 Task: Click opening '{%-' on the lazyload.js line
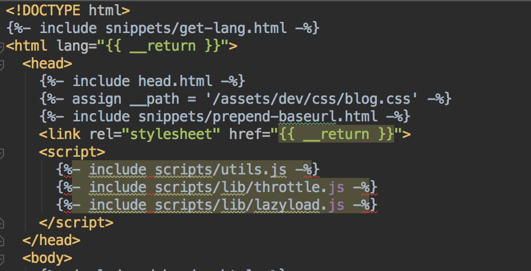(x=68, y=205)
